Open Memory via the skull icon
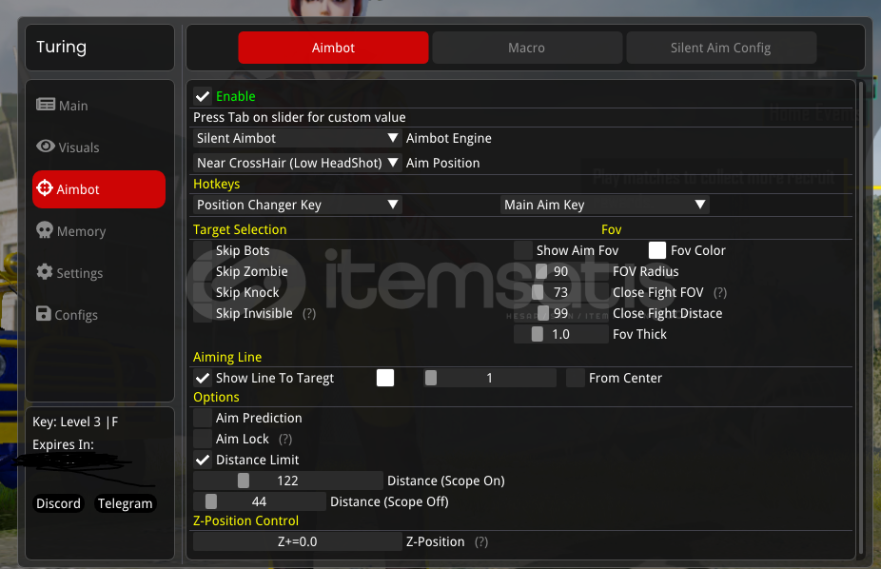This screenshot has height=569, width=881. (45, 230)
